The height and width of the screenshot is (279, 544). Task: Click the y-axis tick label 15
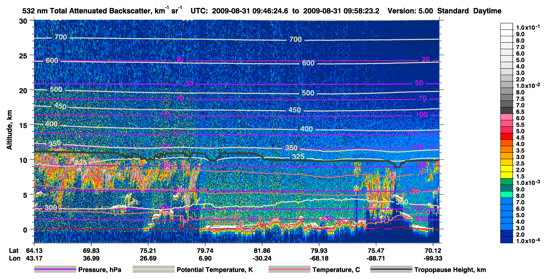click(x=24, y=125)
